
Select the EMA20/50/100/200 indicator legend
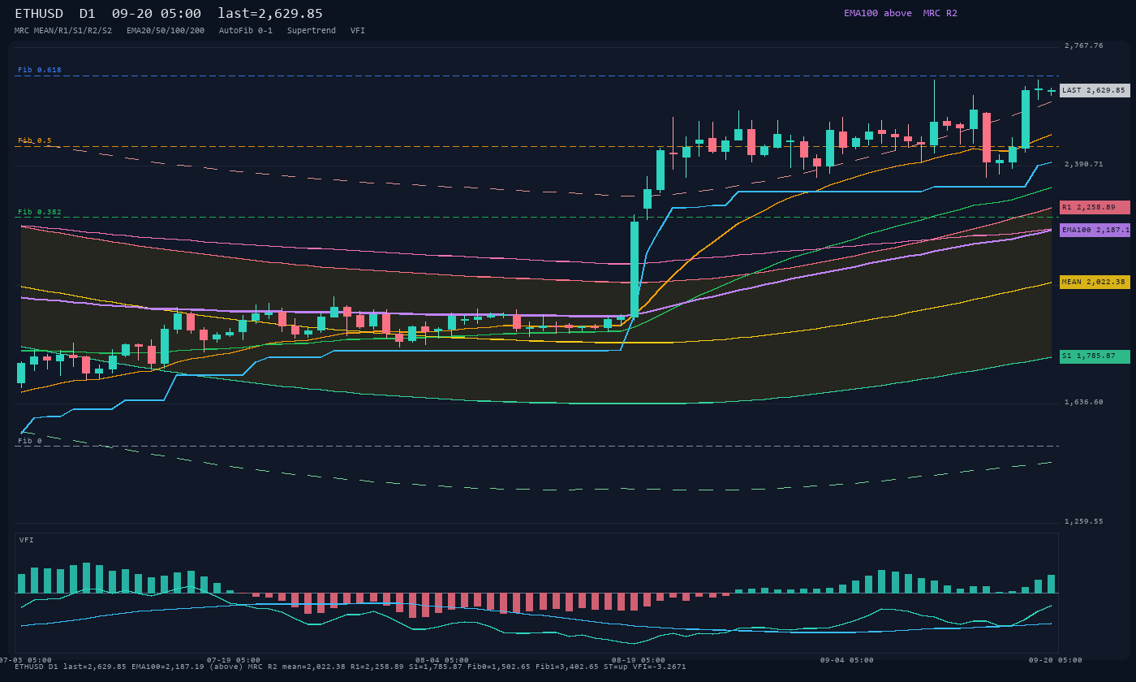(166, 31)
